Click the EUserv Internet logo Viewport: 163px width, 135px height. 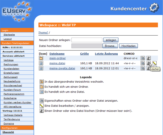point(17,11)
